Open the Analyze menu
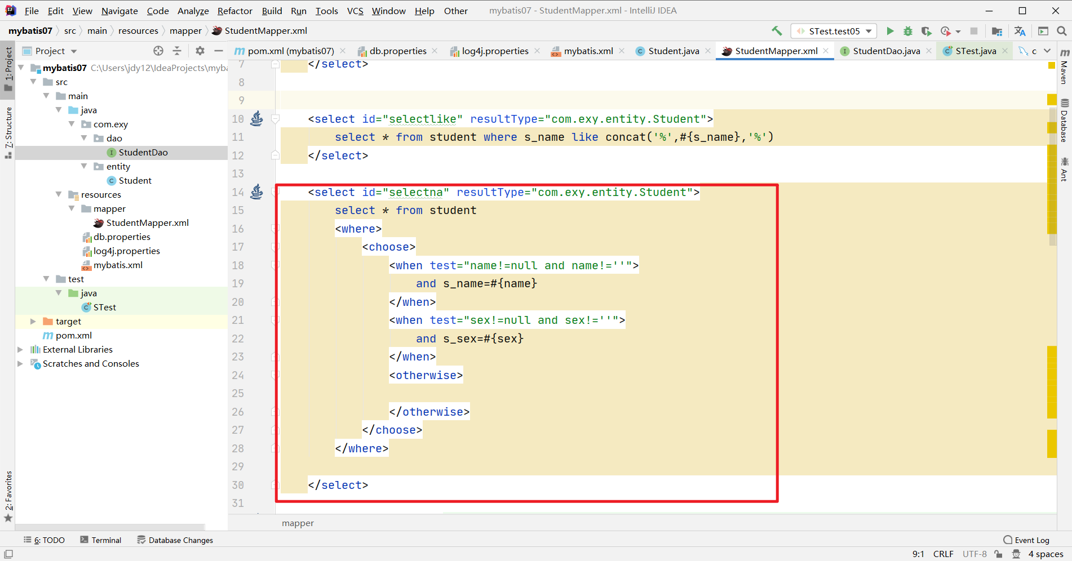1072x561 pixels. 192,11
